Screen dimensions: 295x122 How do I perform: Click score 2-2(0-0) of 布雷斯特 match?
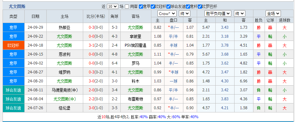[x=96, y=99]
